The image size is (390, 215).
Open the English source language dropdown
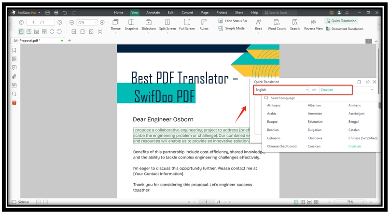tap(281, 90)
